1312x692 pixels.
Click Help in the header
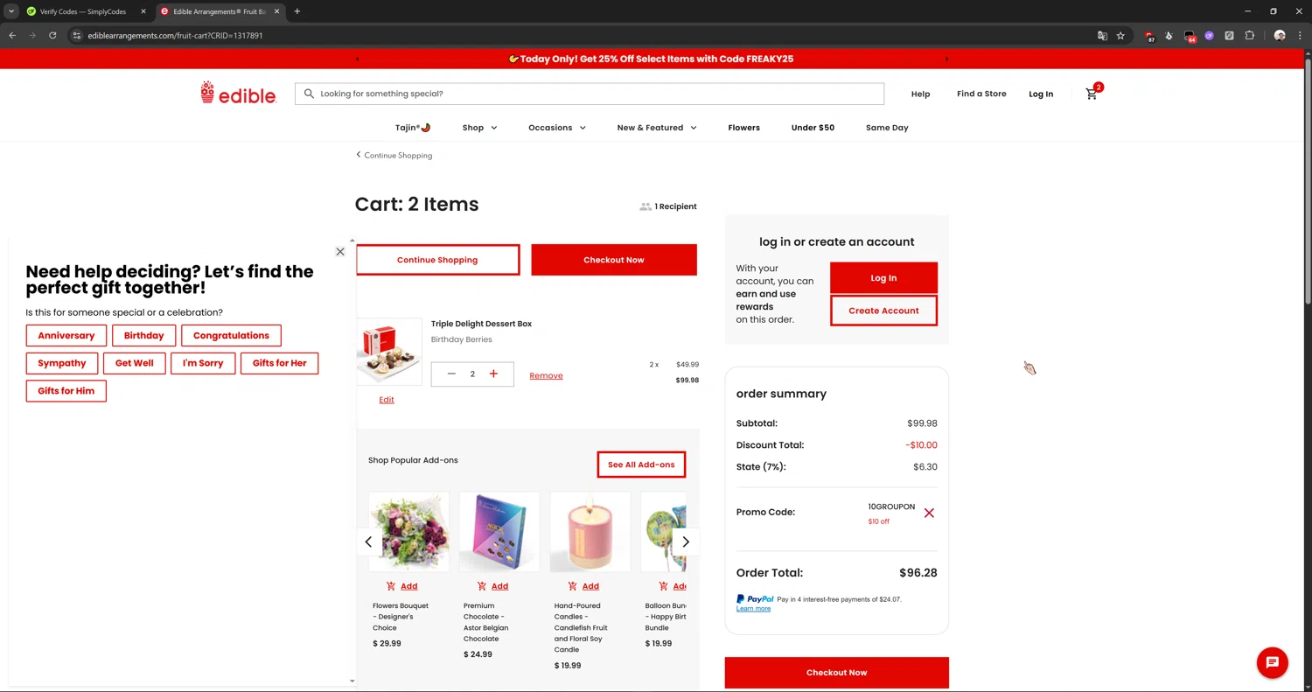[x=920, y=94]
